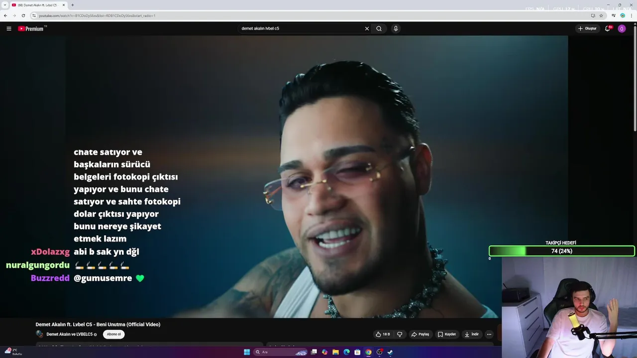
Task: Share the video via Paylaş
Action: click(x=420, y=334)
